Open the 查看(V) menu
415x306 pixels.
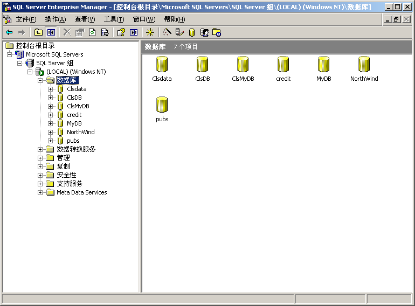pyautogui.click(x=85, y=19)
